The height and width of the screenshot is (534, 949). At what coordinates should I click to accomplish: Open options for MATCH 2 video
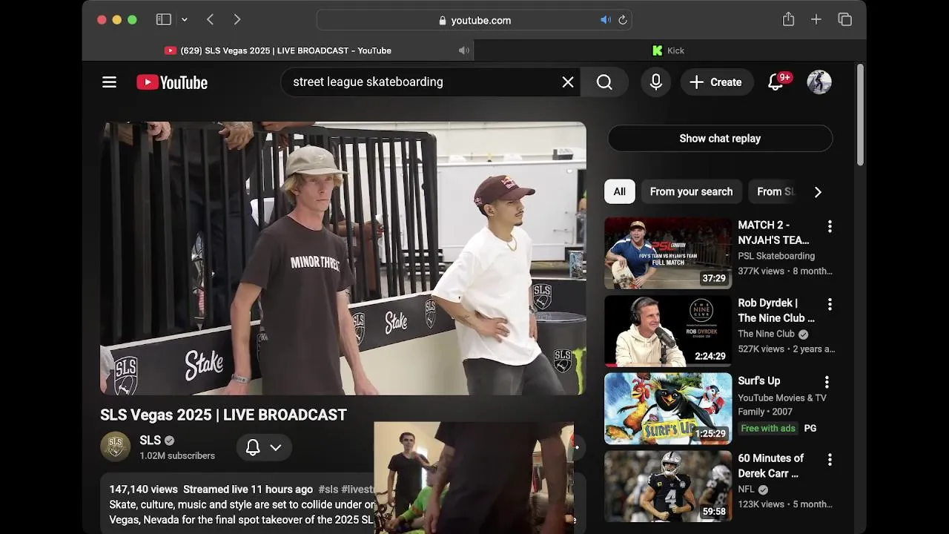(830, 226)
